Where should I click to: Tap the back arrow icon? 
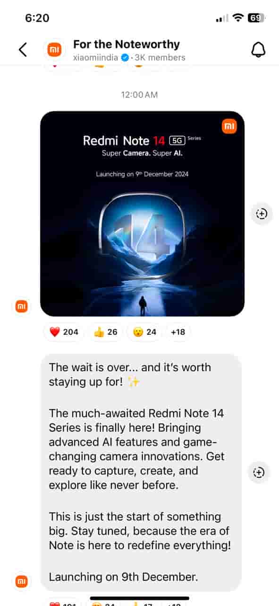coord(23,50)
